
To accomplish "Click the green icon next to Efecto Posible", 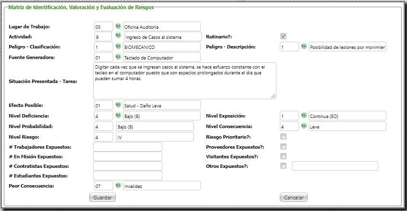I will 118,105.
